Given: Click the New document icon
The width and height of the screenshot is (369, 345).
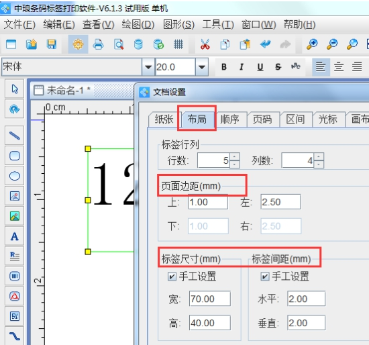Looking at the screenshot, I should [x=11, y=44].
